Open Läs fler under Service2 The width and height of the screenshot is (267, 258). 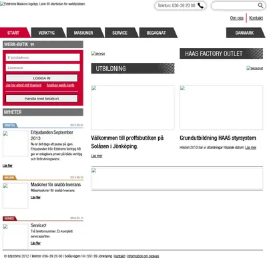[35, 243]
